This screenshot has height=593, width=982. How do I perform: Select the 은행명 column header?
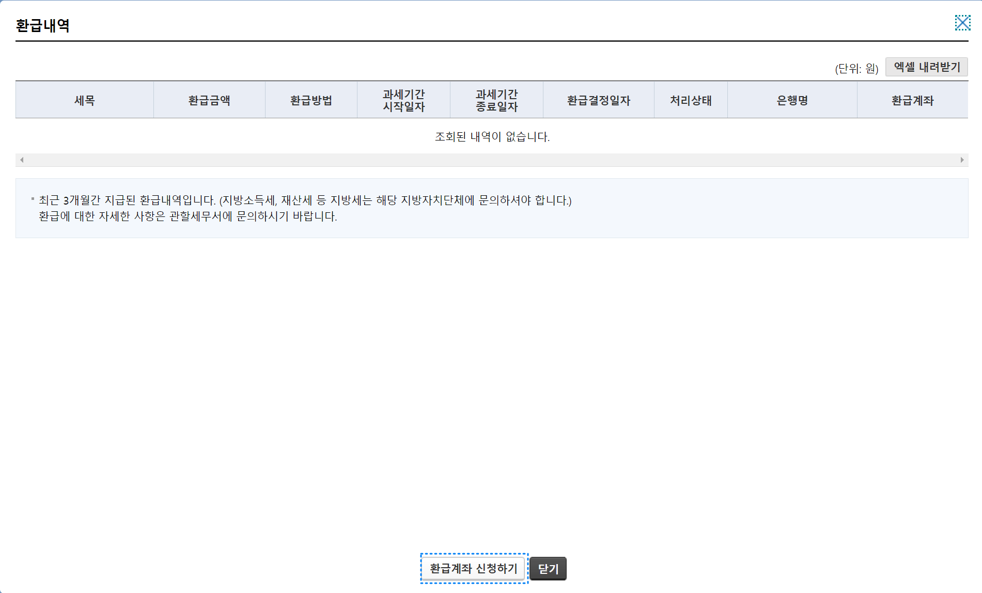(792, 100)
